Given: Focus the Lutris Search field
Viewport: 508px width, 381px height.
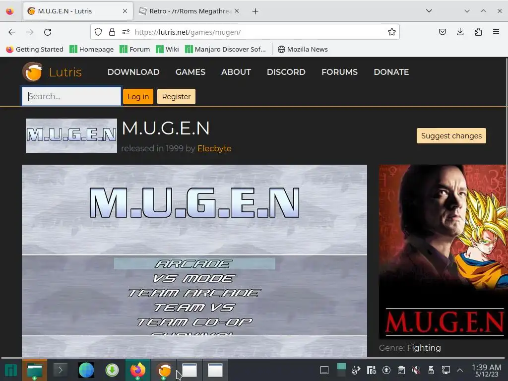Looking at the screenshot, I should click(x=71, y=96).
